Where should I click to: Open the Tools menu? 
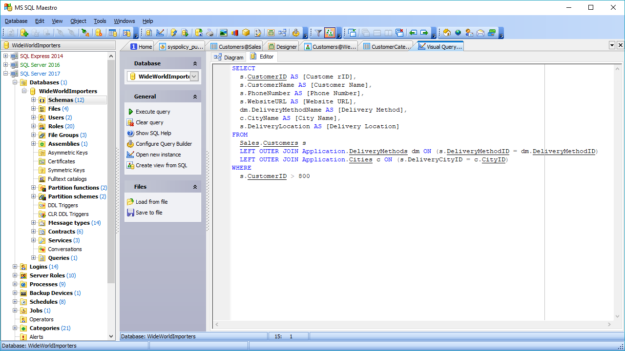click(x=100, y=21)
